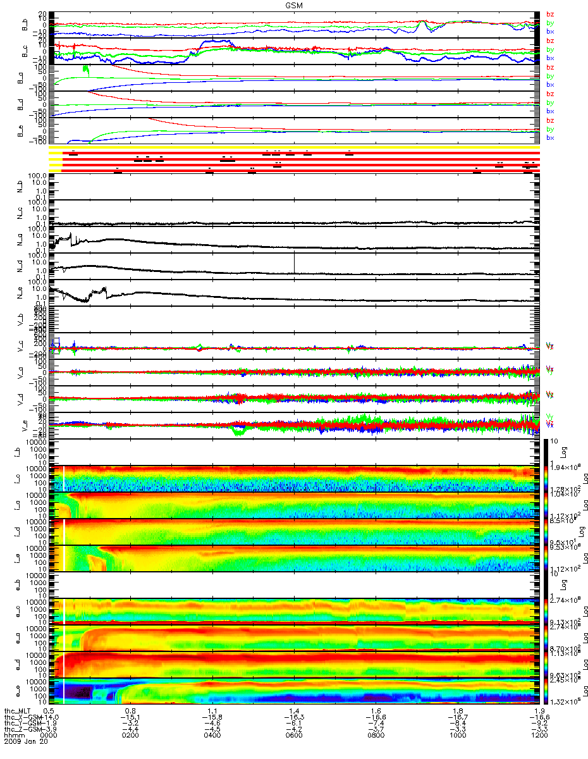Click the bz legend of panel B_c

(550, 40)
